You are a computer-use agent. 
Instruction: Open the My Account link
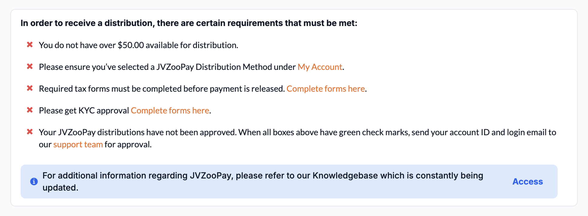pos(320,67)
